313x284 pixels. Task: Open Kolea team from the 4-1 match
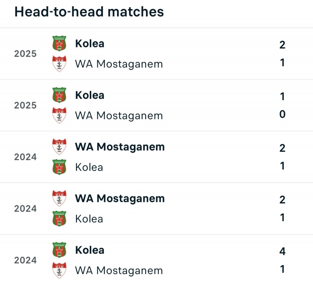(90, 250)
